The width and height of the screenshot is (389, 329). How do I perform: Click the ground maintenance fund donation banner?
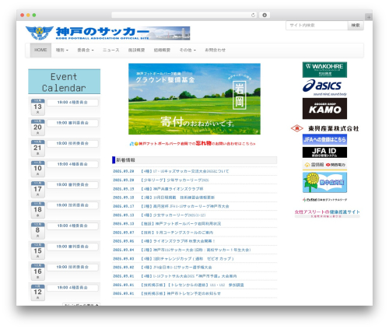(194, 99)
